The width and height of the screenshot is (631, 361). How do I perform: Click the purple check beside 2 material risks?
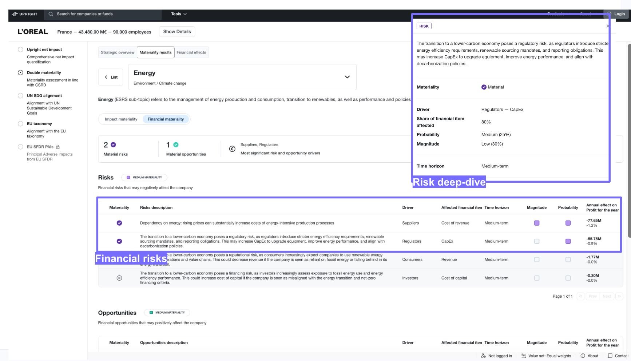[x=113, y=145]
